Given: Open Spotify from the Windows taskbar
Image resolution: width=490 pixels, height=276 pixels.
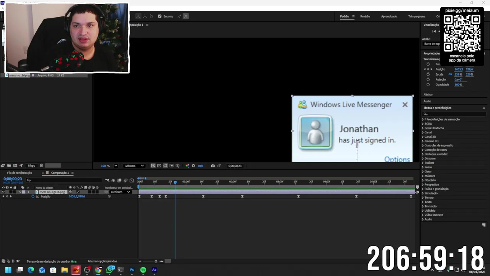Looking at the screenshot, I should pyautogui.click(x=143, y=270).
